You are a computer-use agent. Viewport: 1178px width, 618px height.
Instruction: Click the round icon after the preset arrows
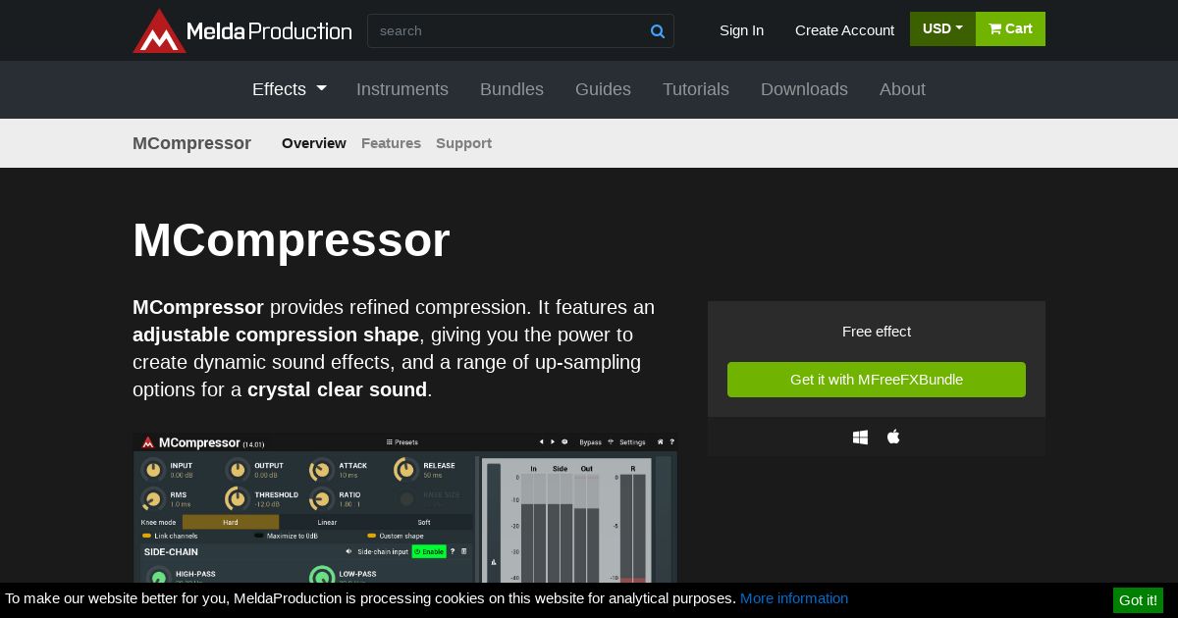click(564, 442)
